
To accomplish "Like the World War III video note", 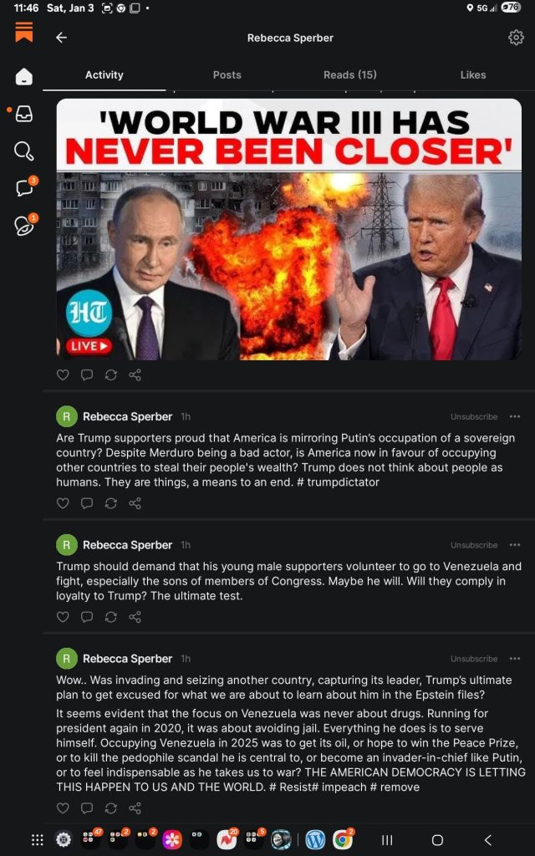I will click(63, 375).
